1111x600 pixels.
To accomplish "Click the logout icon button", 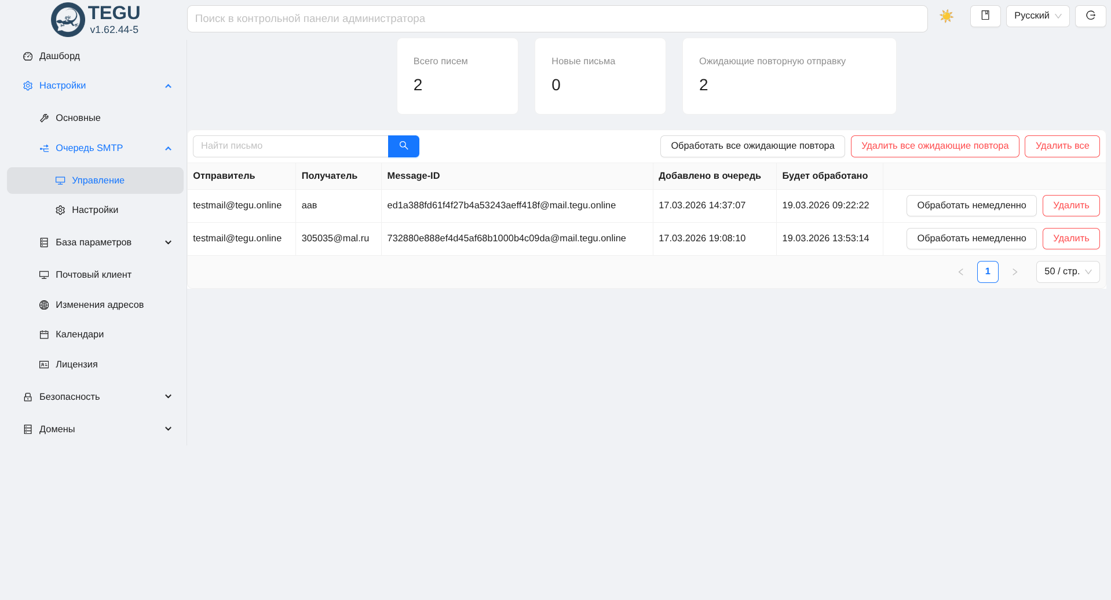I will click(x=1090, y=16).
